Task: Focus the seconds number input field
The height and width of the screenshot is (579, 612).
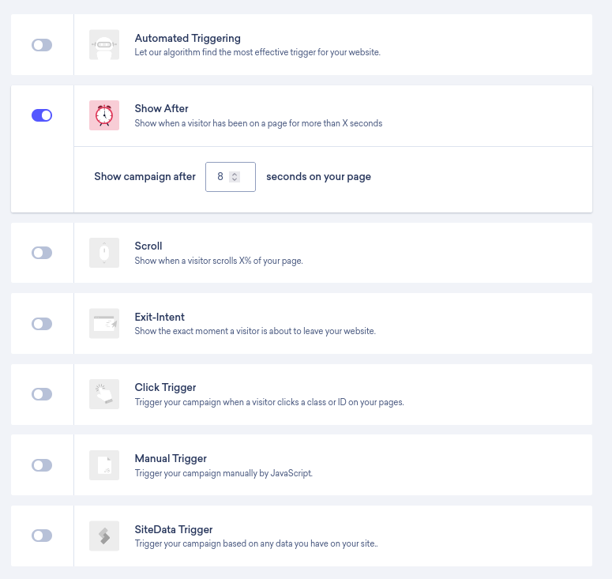Action: pos(231,177)
